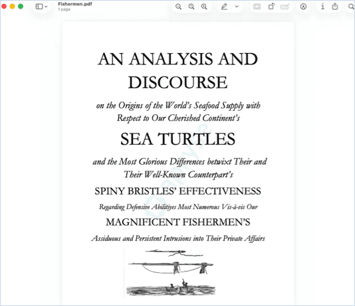Show the Markup toolbar
This screenshot has height=306, width=355.
(303, 7)
